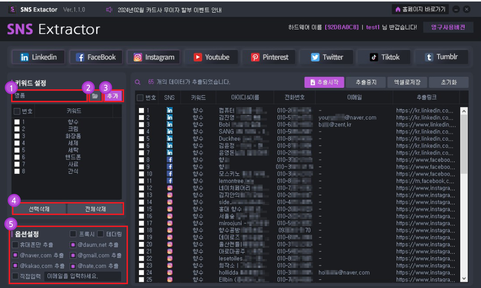Open the 홈페이지 바로가기 link
Viewport: 481px width, 288px height.
pos(420,9)
